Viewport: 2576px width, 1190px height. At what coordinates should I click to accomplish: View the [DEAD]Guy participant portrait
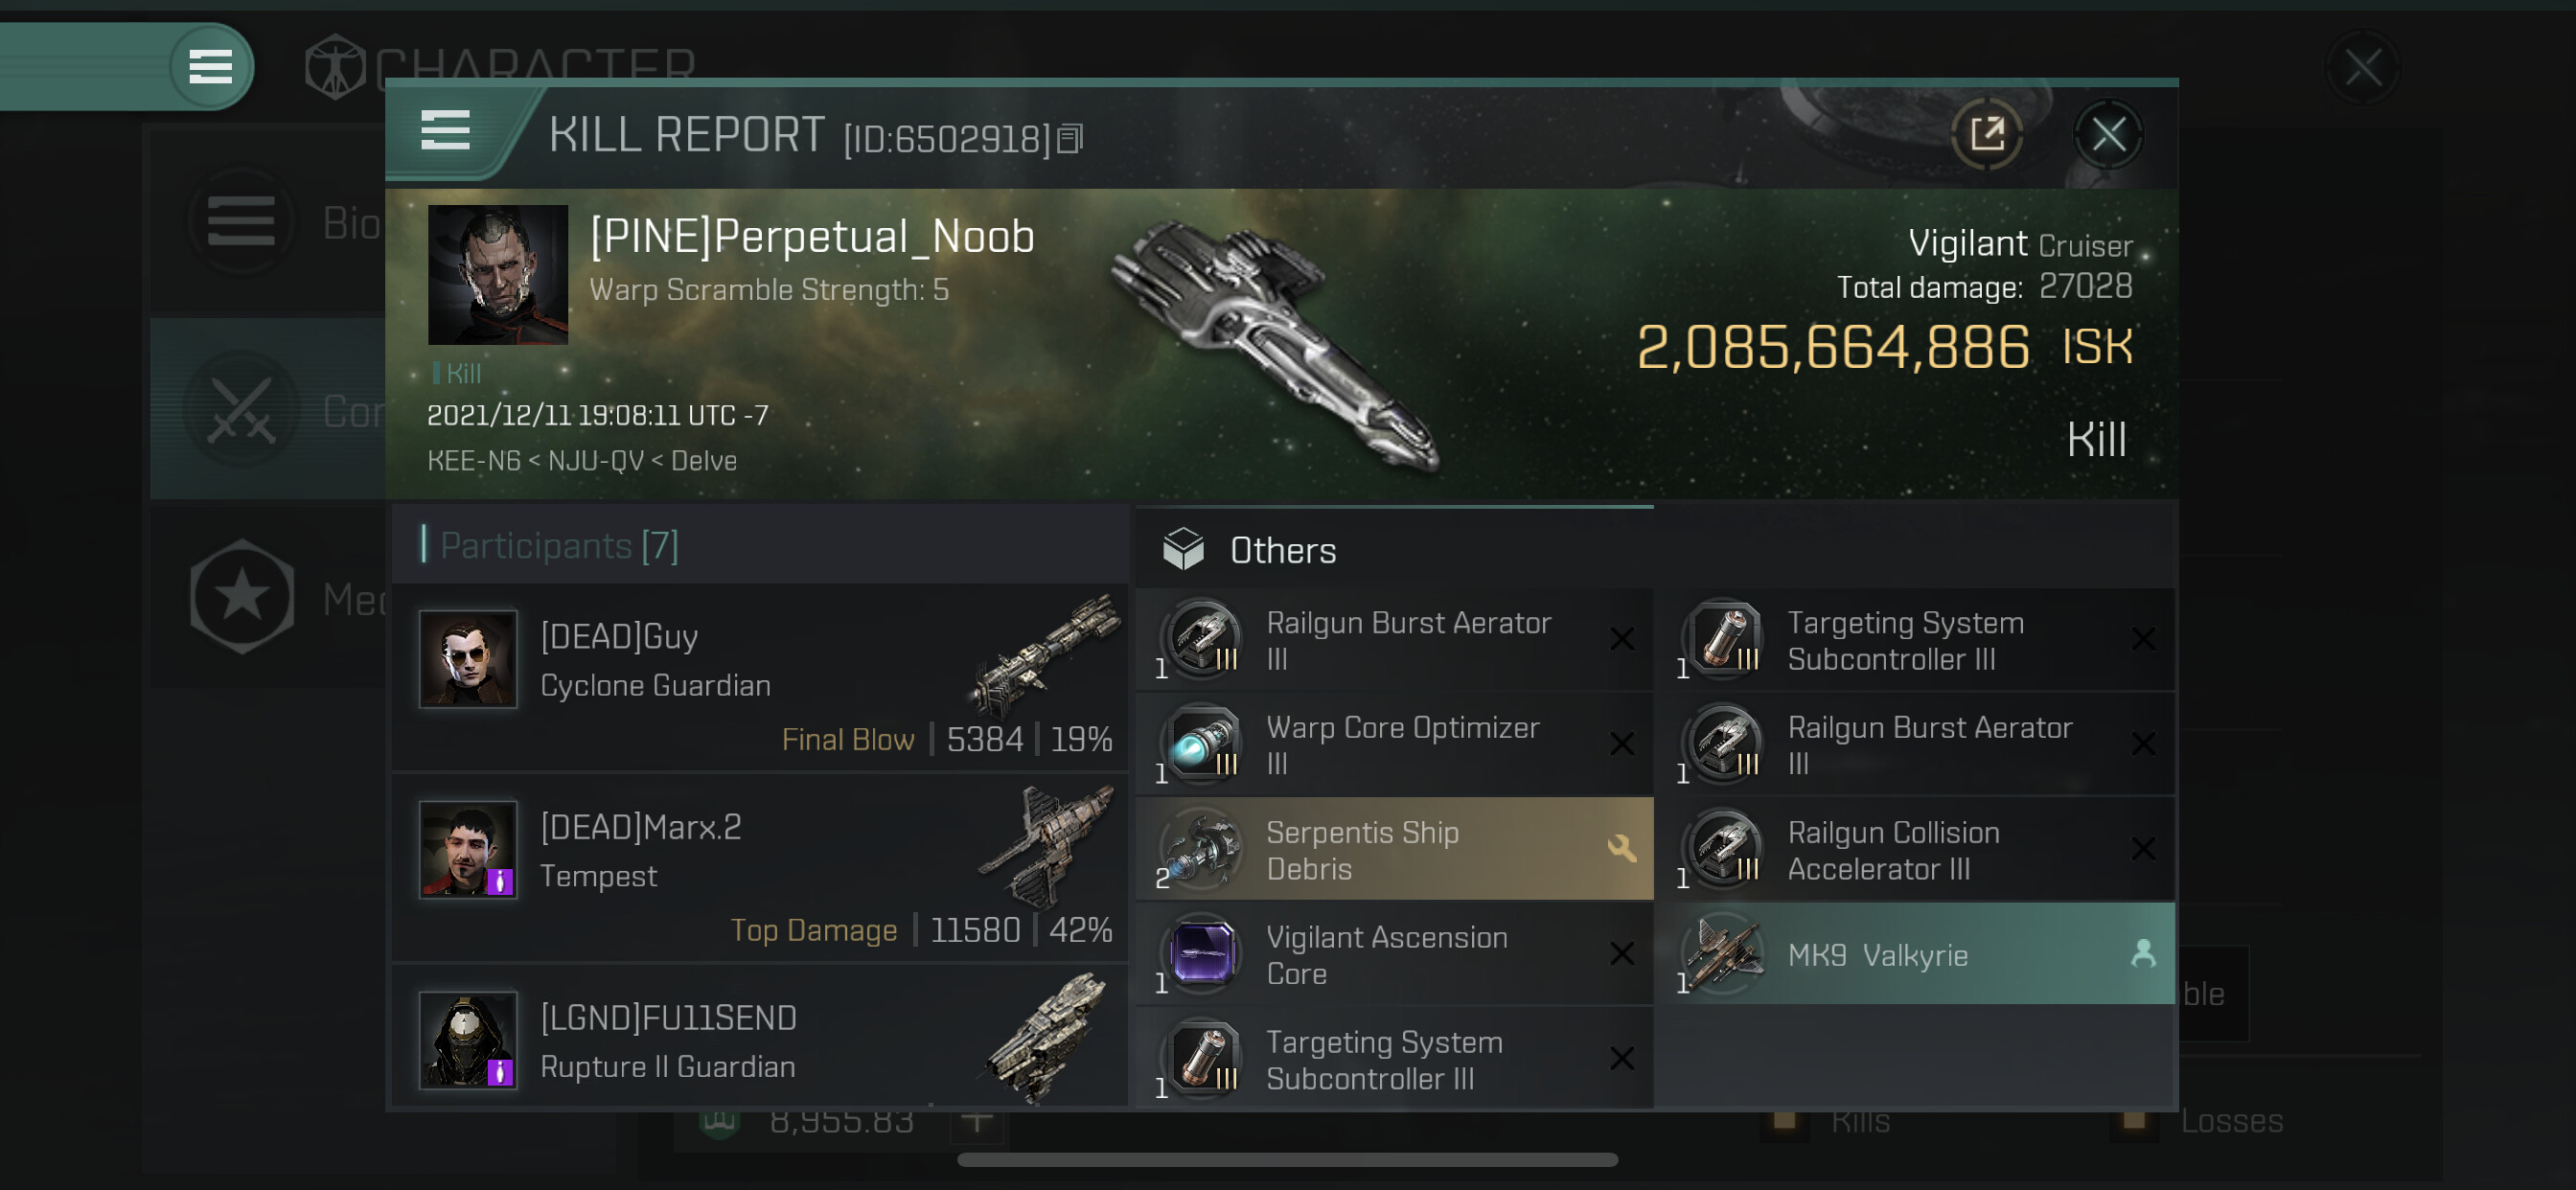tap(468, 660)
